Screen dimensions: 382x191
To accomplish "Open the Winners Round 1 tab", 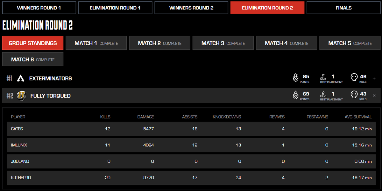I will 39,8.
